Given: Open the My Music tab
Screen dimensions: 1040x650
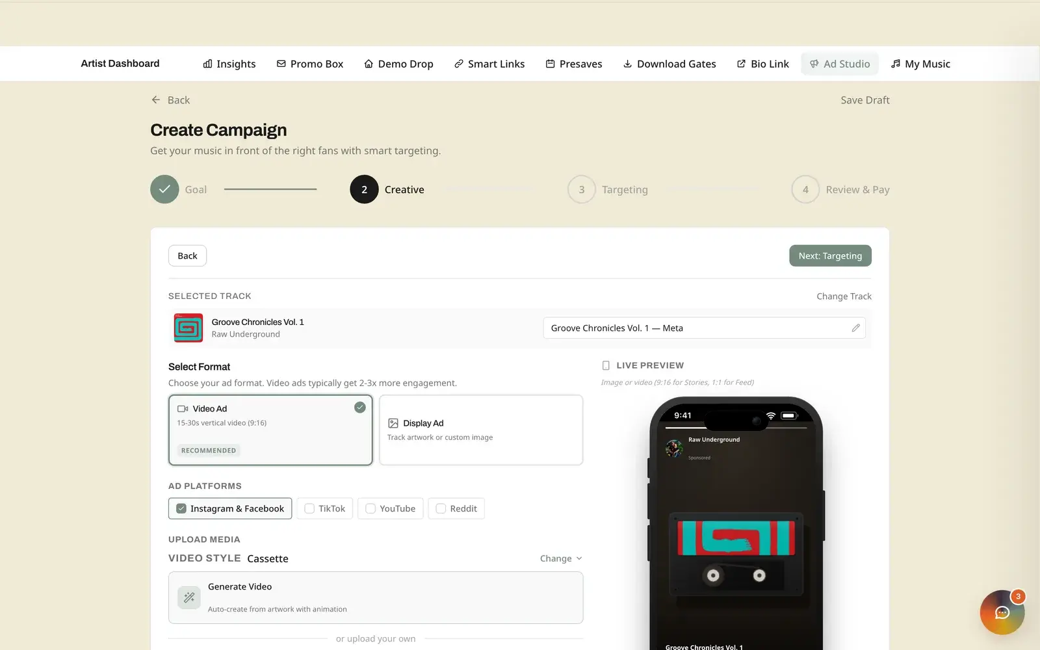Looking at the screenshot, I should [920, 64].
